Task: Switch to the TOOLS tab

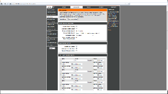Action: click(x=89, y=7)
